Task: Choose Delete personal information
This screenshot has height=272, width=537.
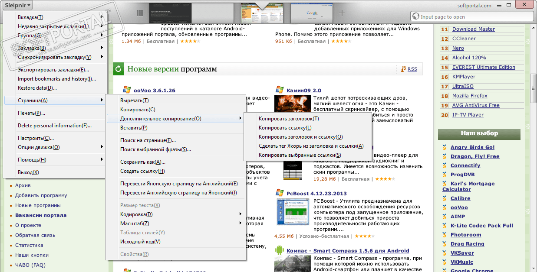Action: tap(55, 126)
